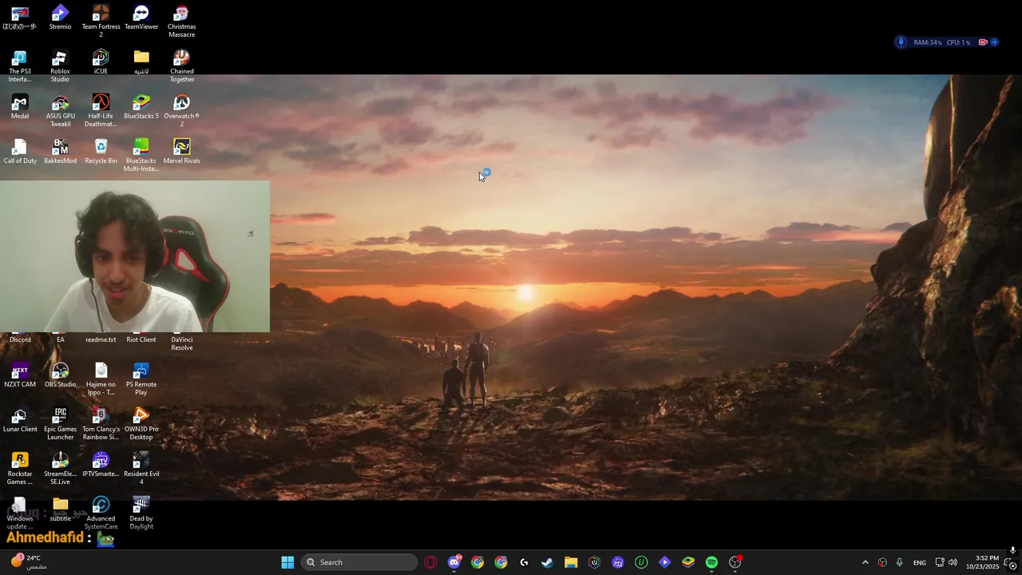
Task: Launch the Marvel Rivals desktop shortcut
Action: pos(181,152)
